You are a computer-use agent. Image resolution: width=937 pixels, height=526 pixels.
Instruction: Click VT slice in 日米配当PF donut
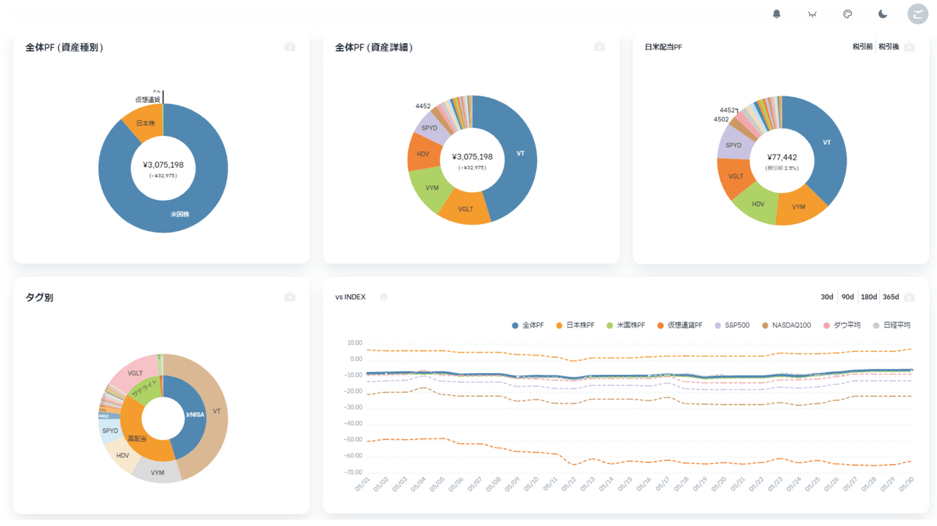tap(826, 142)
